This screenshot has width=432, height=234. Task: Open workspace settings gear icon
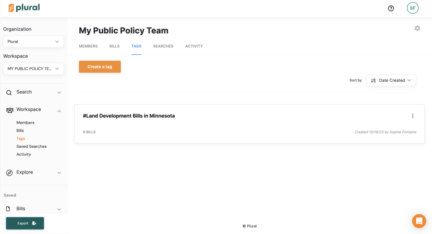point(417,28)
